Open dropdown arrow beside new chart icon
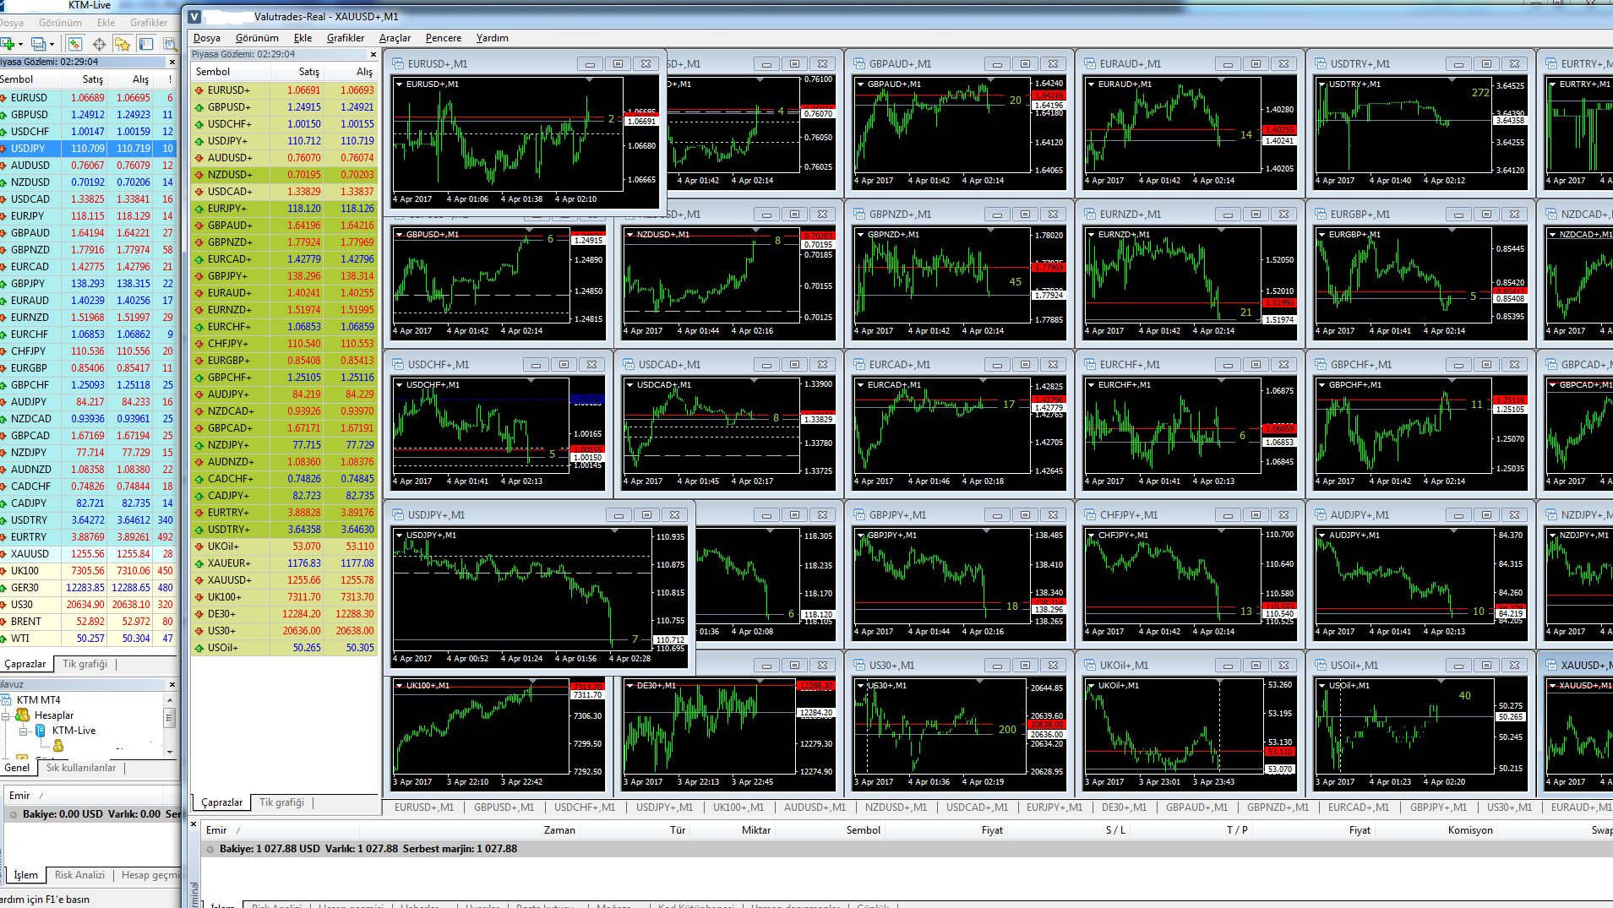Screen dimensions: 1613x908 [x=20, y=44]
